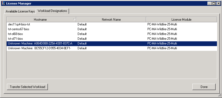Select Unknown Machine A064D080 row
This screenshot has height=98, width=222.
pos(112,43)
